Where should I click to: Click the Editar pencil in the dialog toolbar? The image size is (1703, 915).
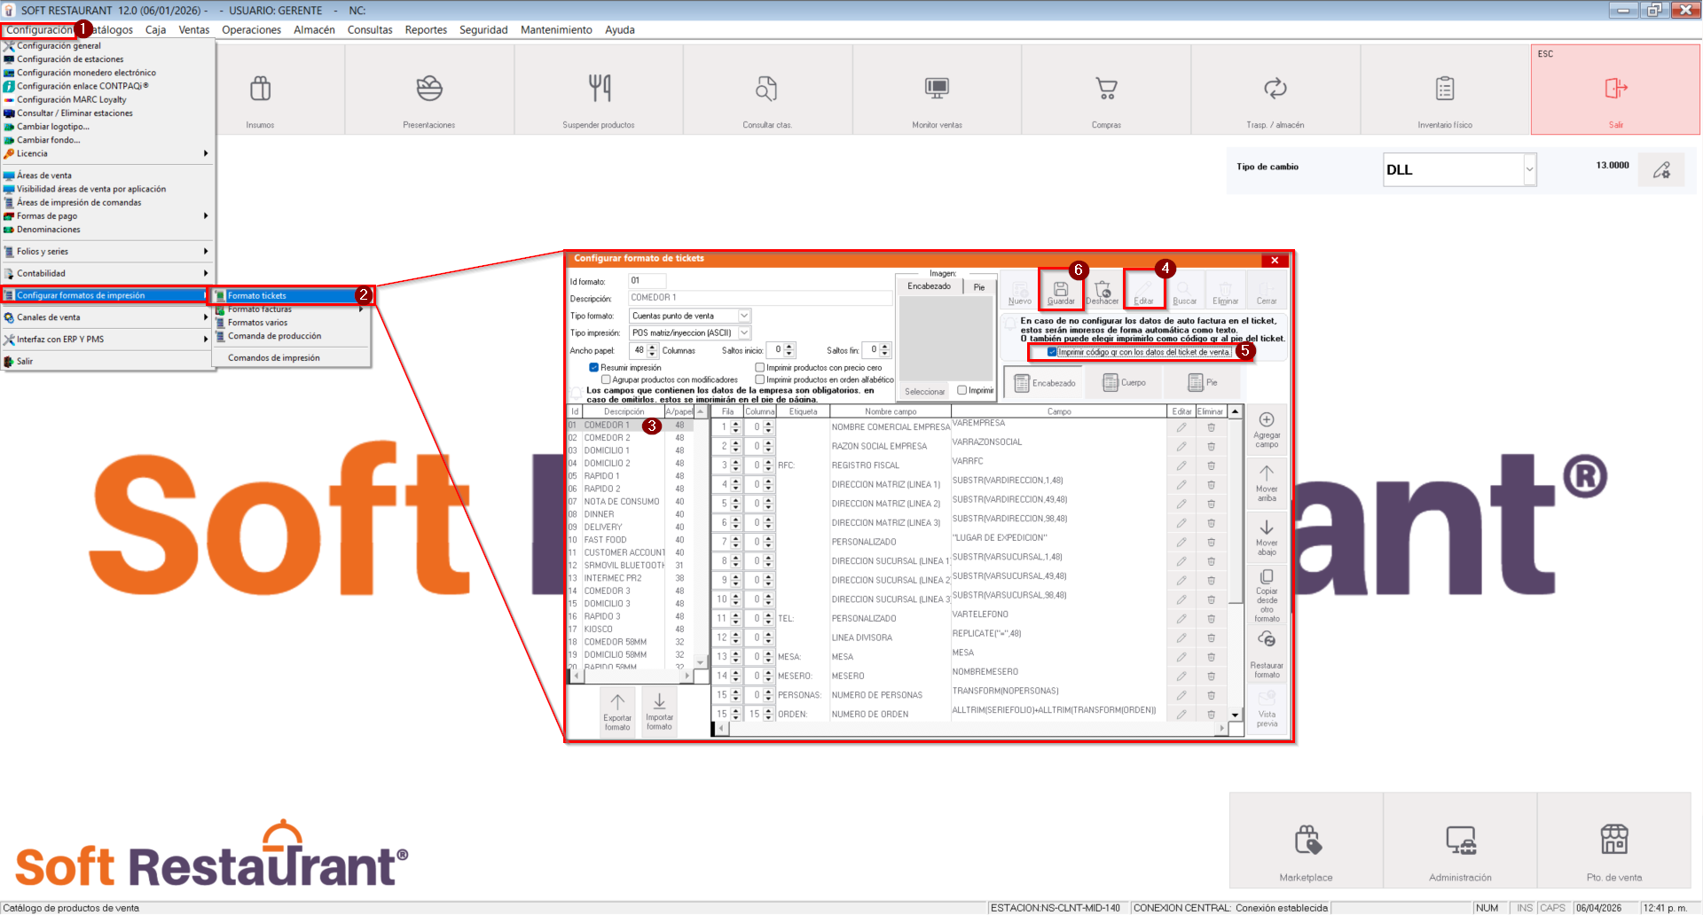tap(1144, 292)
